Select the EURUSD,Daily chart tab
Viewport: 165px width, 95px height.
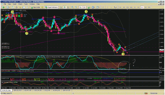(7, 90)
